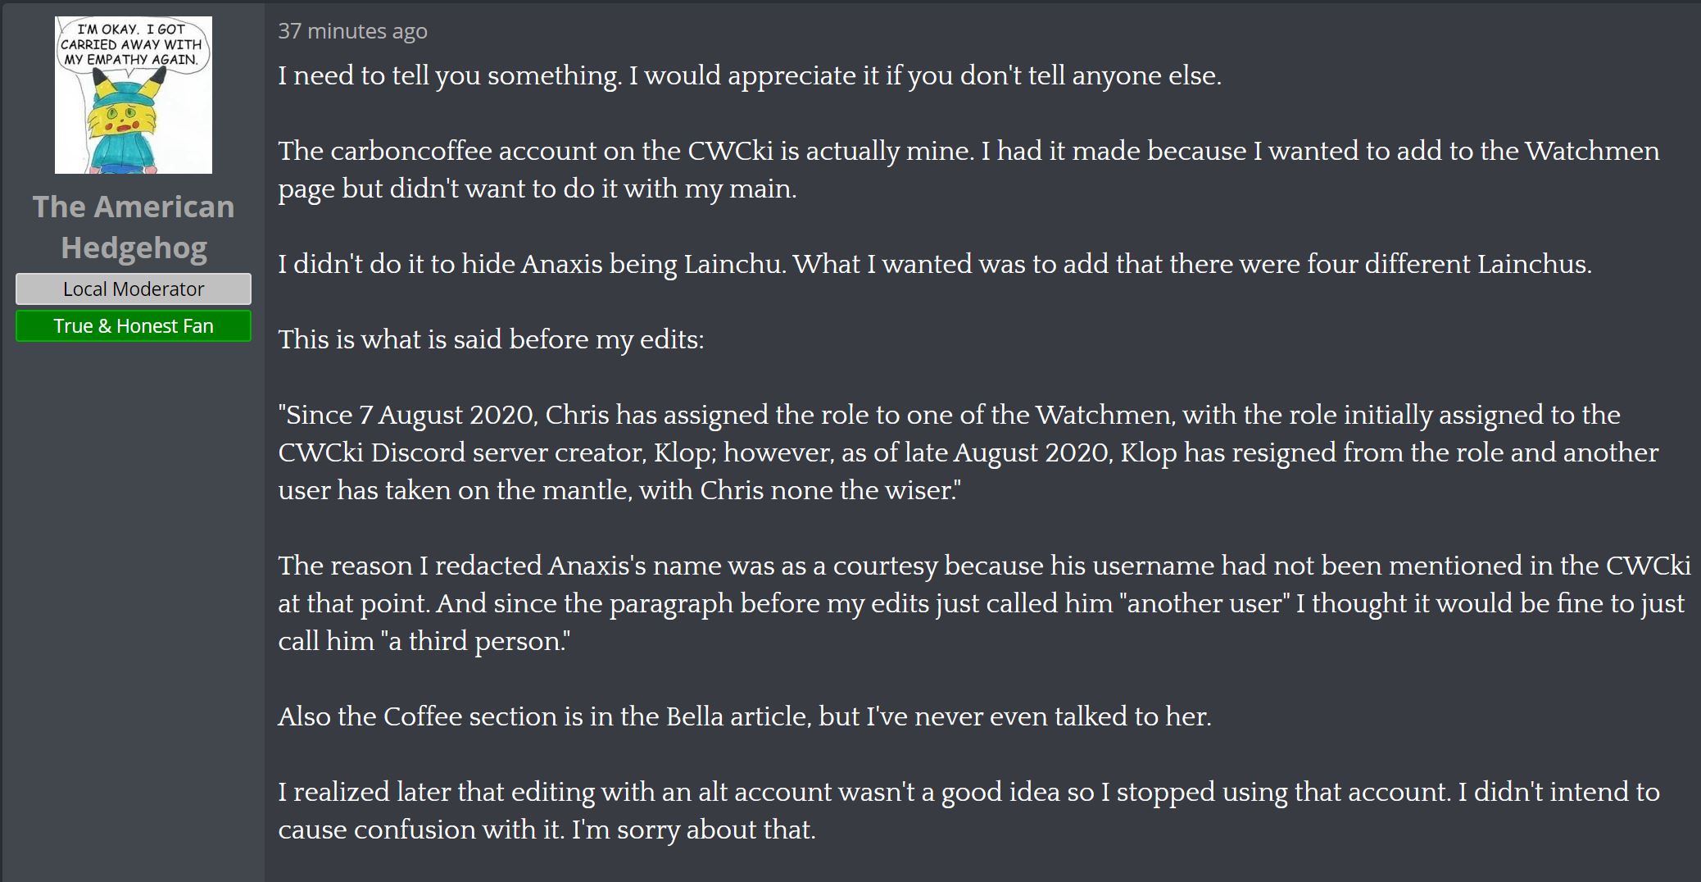Click the sentence "I'm sorry about that."

point(693,830)
